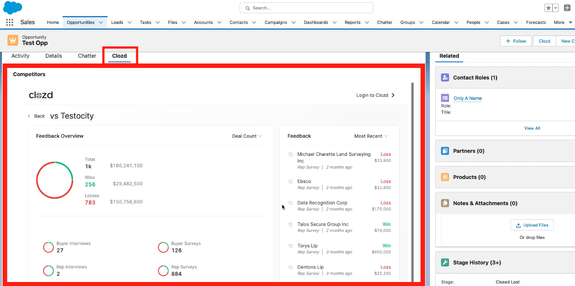This screenshot has height=286, width=575.
Task: Click the Stage History wrench icon
Action: coord(445,262)
